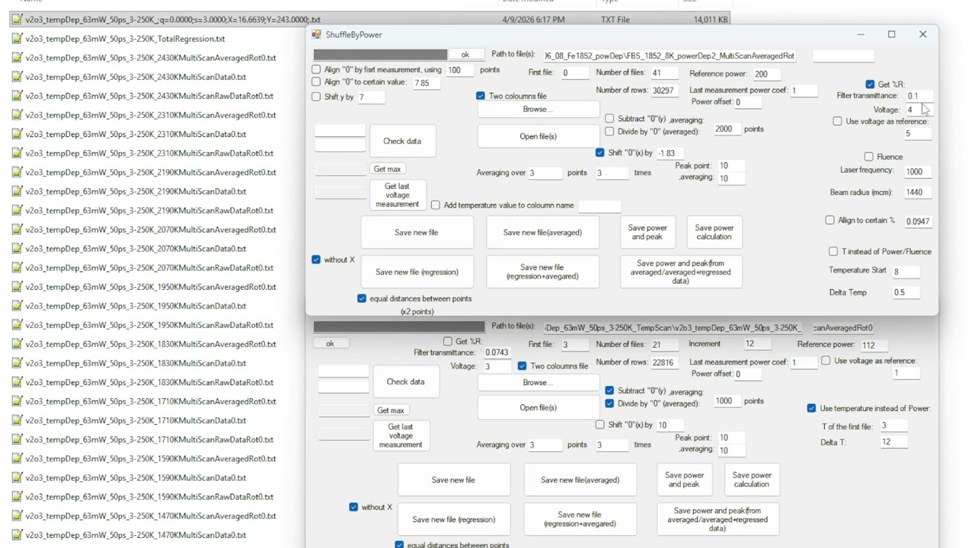Viewport: 975px width, 548px height.
Task: Click file icon of 1950KMultiScanAveragedRot0.txt
Action: (17, 286)
